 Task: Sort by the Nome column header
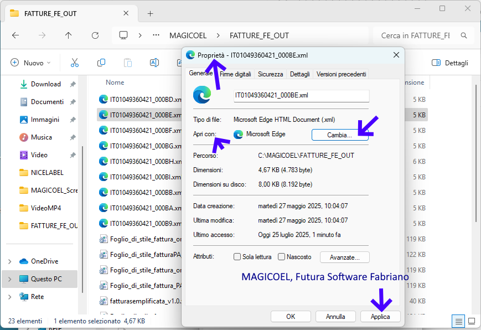tap(115, 82)
